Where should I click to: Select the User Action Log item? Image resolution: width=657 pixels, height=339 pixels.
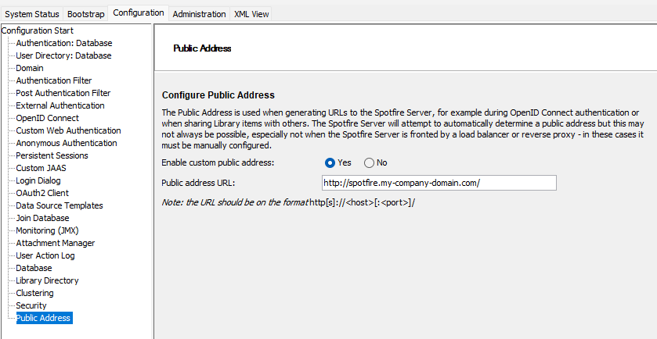45,255
